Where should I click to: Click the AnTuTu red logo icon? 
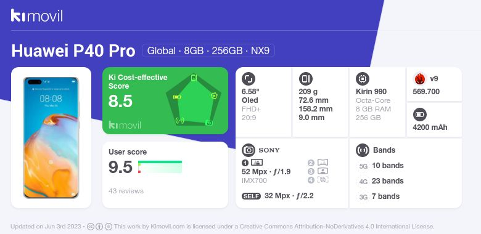pos(420,79)
